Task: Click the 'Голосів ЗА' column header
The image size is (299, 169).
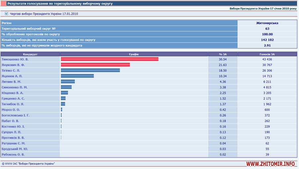Action: [x=267, y=54]
